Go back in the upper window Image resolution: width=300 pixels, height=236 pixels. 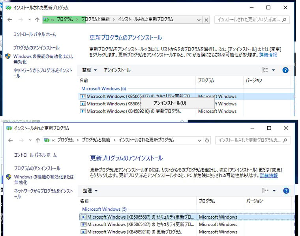click(10, 20)
